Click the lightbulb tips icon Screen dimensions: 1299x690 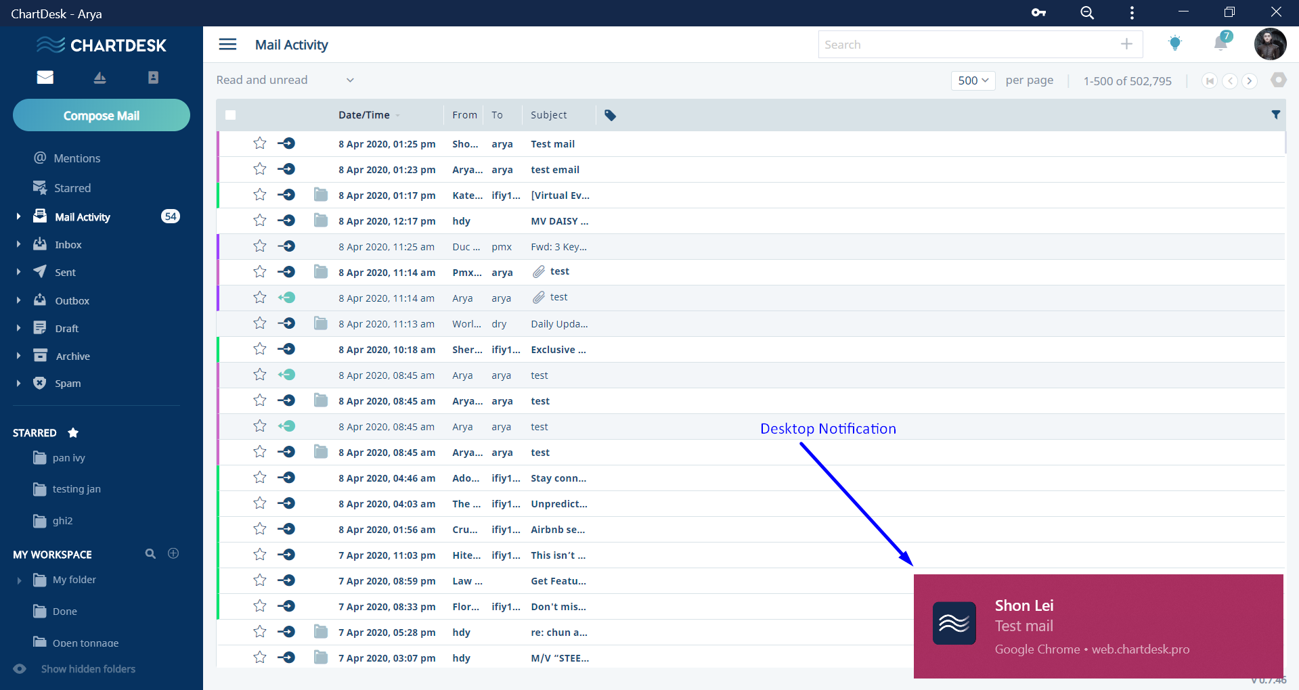(x=1175, y=43)
